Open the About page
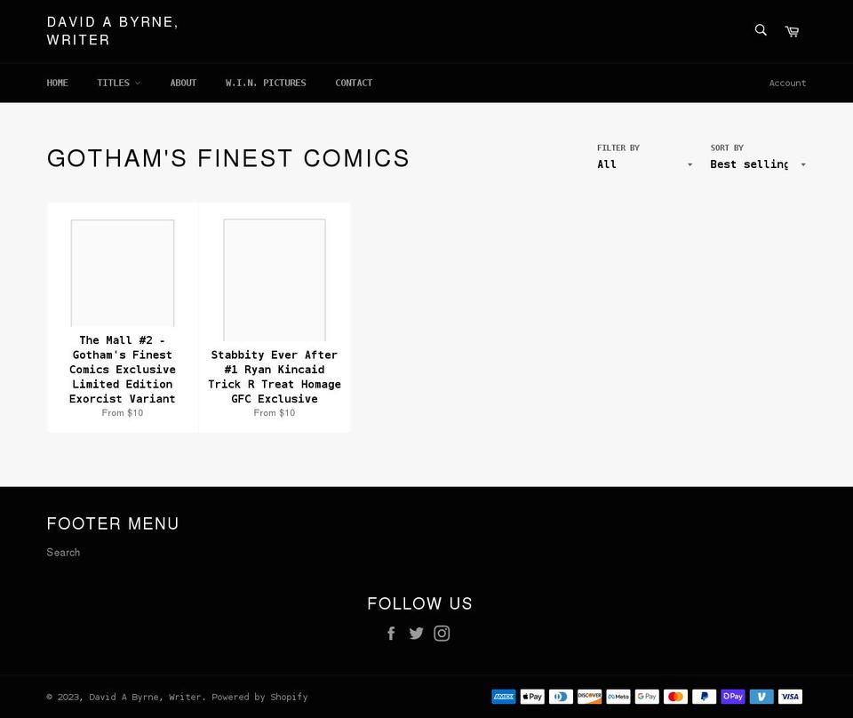This screenshot has width=853, height=718. tap(183, 83)
